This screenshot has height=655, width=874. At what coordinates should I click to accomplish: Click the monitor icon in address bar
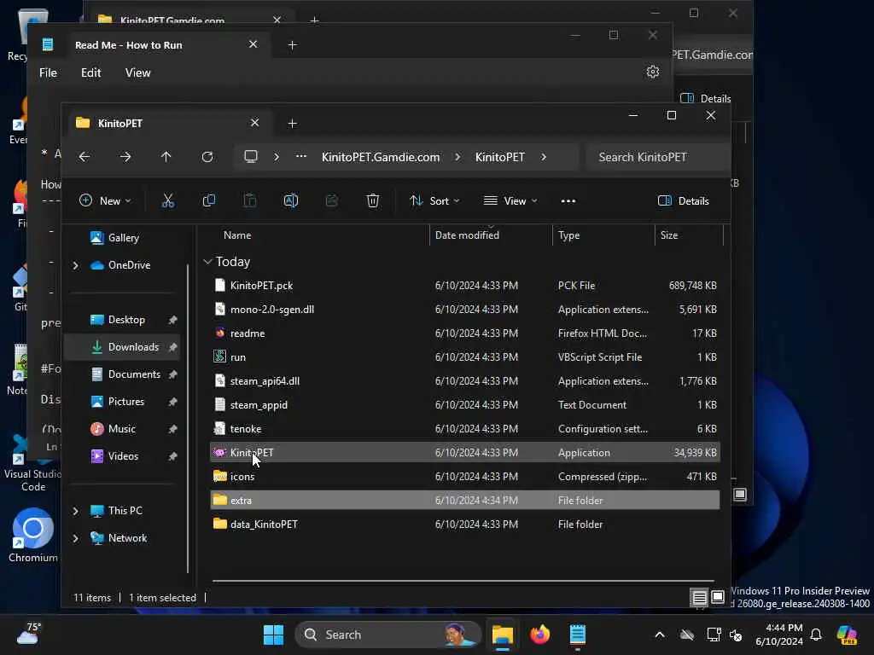pyautogui.click(x=251, y=157)
